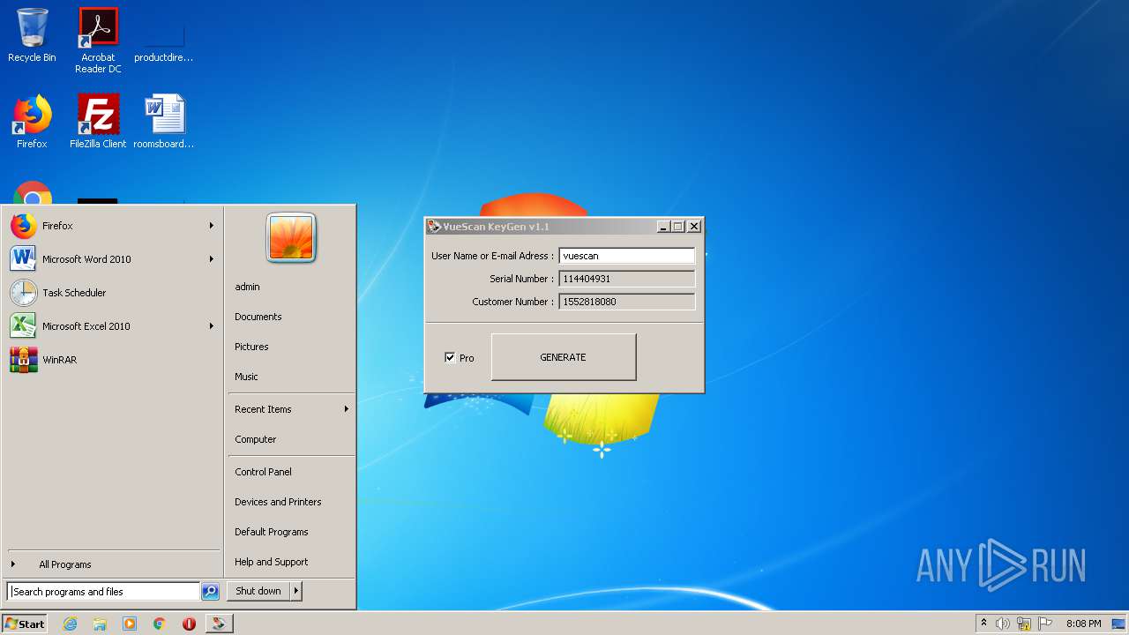Open the Acrobat Reader DC desktop shortcut

coord(98,41)
